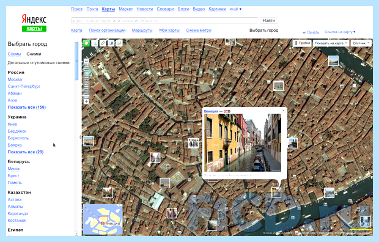Click the fifth map toolbar icon with arrow
This screenshot has height=242, width=379.
(119, 43)
